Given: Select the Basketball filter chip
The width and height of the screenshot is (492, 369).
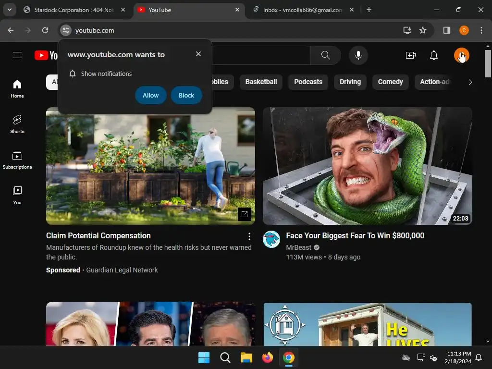Looking at the screenshot, I should [261, 82].
